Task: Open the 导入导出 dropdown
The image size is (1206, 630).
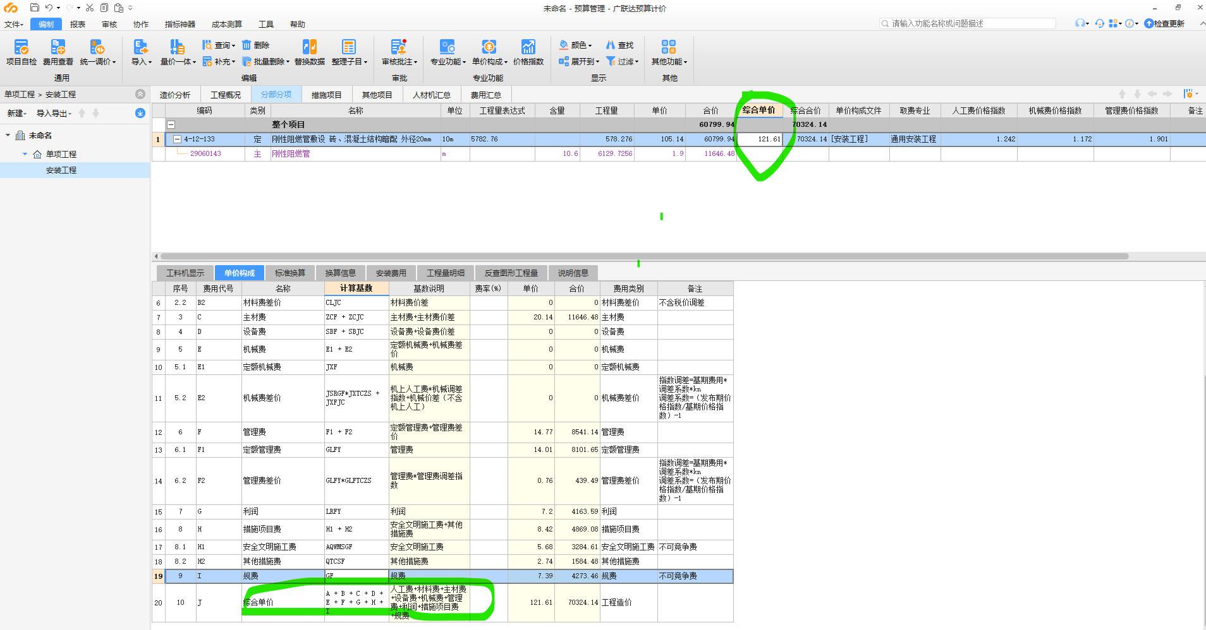Action: coord(54,113)
